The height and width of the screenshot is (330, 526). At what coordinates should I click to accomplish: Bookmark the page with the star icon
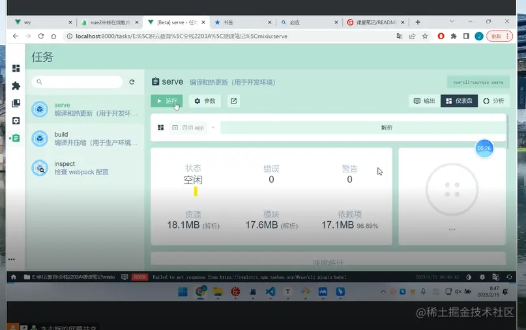click(425, 36)
